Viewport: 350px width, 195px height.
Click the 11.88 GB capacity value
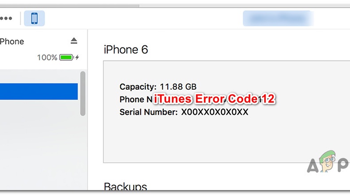click(178, 87)
